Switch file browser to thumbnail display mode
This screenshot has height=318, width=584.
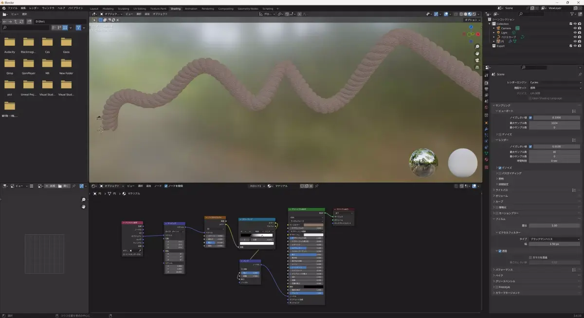click(x=65, y=28)
